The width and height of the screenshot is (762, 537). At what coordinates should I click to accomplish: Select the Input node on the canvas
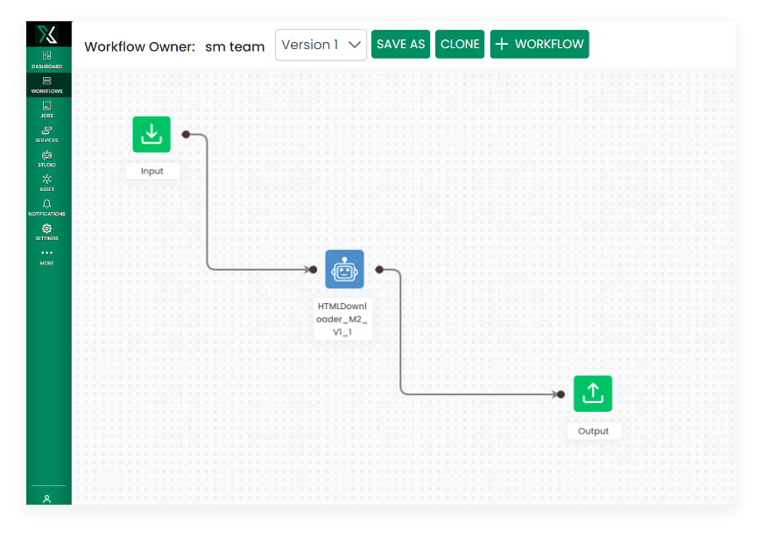coord(152,134)
